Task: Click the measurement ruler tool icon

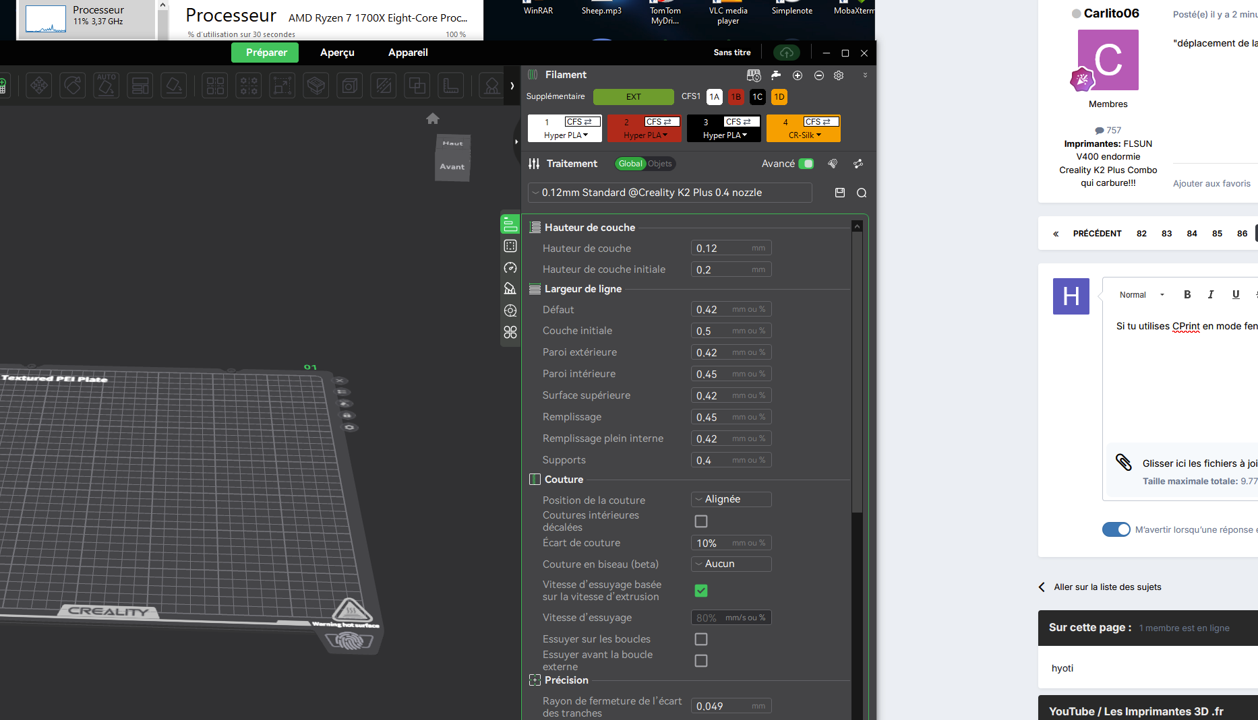Action: (x=450, y=86)
